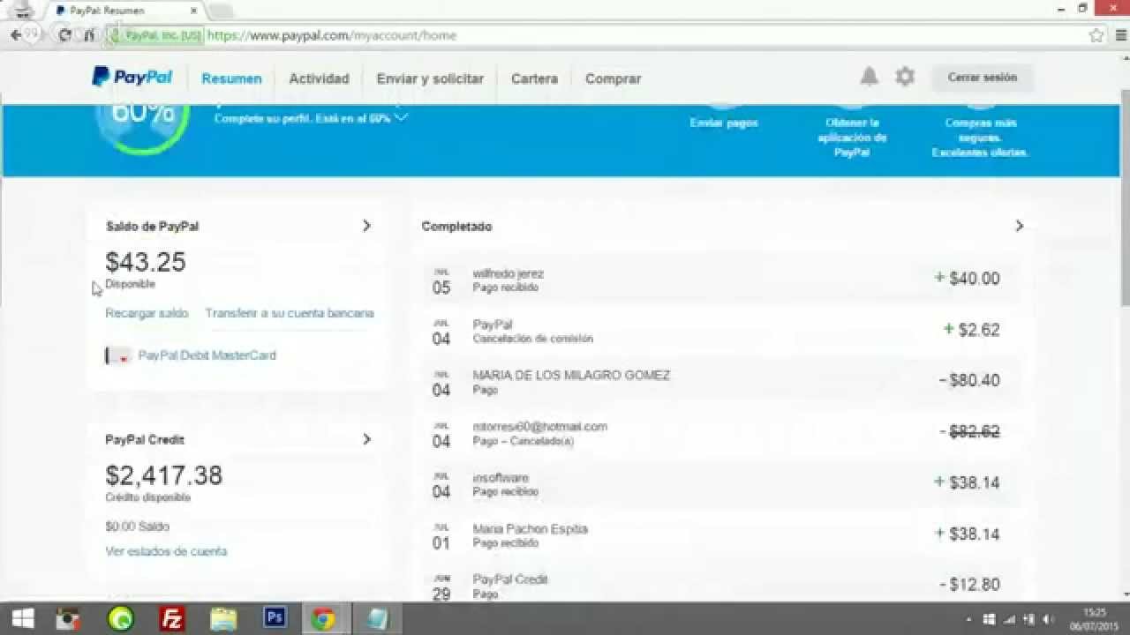Open Photoshop from taskbar
This screenshot has height=635, width=1130.
(x=275, y=618)
